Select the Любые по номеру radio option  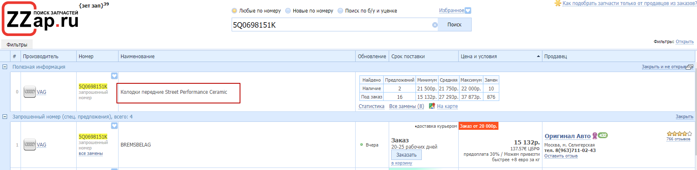[234, 11]
